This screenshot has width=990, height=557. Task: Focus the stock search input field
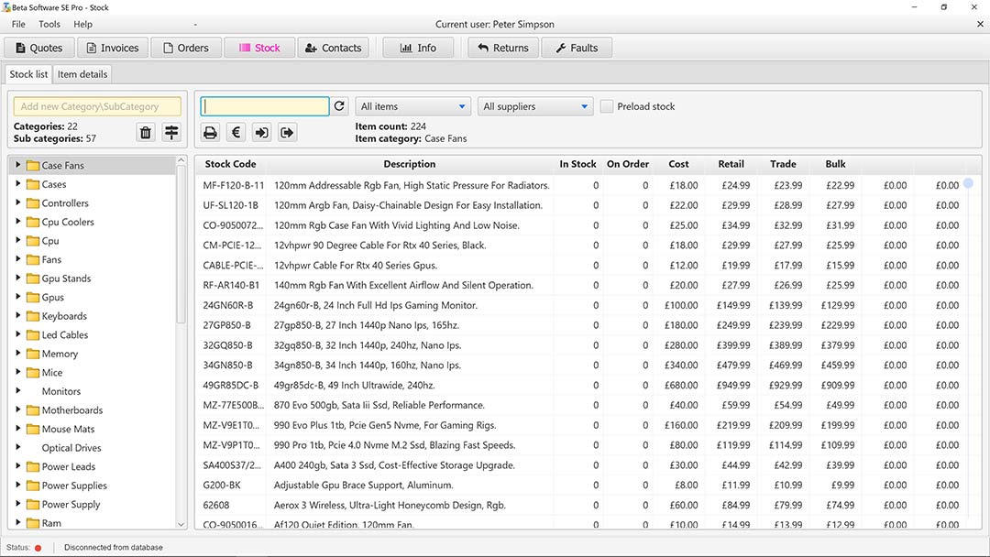coord(265,106)
